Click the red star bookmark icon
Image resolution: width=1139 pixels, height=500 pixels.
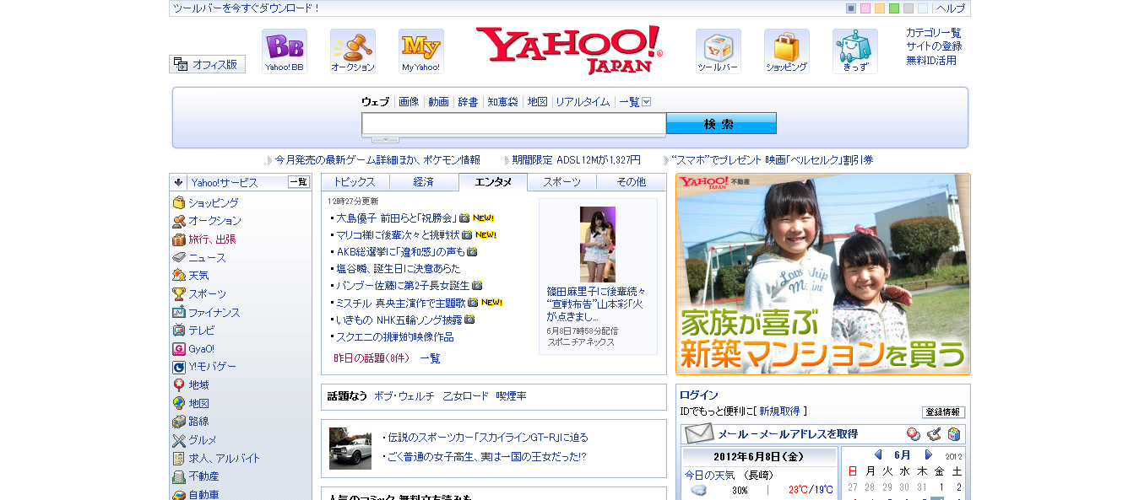pyautogui.click(x=914, y=434)
